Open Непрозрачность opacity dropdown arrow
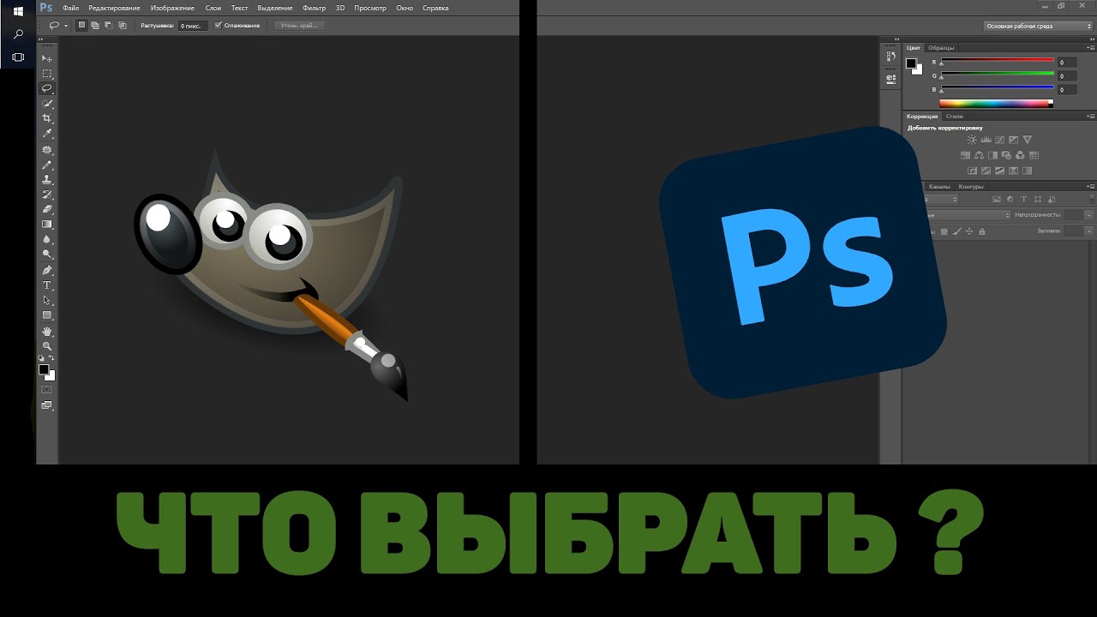The width and height of the screenshot is (1097, 617). tap(1088, 215)
